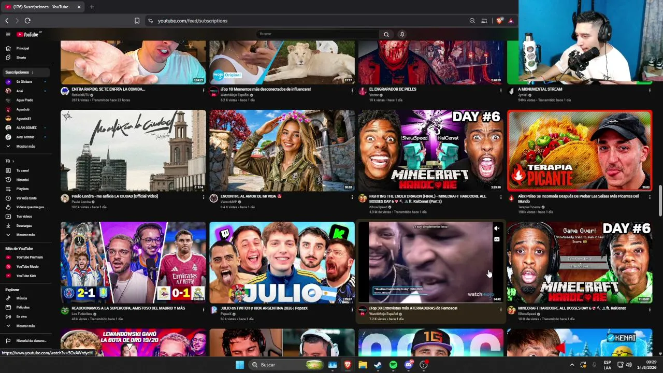
Task: Show hidden system tray icons
Action: coord(572,365)
